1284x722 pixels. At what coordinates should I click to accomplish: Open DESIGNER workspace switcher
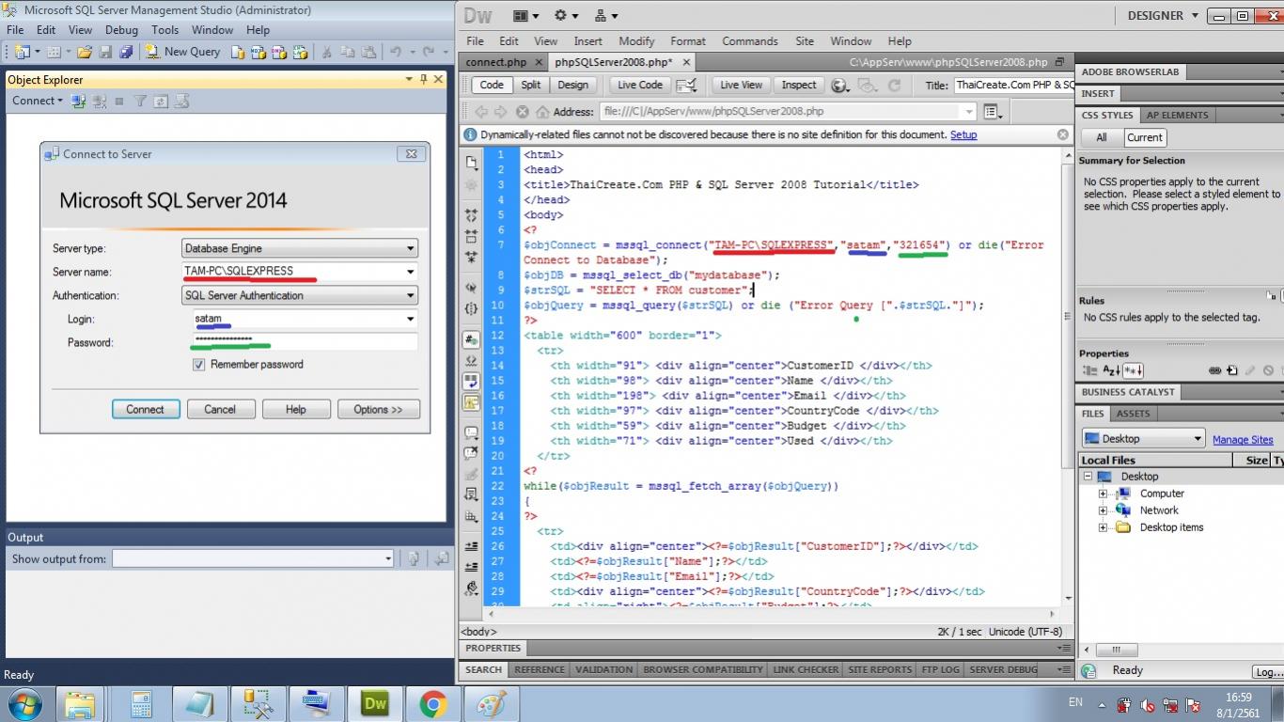[1163, 16]
